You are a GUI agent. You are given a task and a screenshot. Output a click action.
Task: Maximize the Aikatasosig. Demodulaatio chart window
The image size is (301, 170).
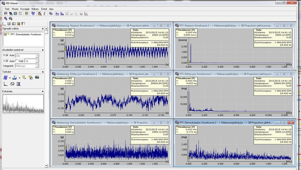coord(161,123)
